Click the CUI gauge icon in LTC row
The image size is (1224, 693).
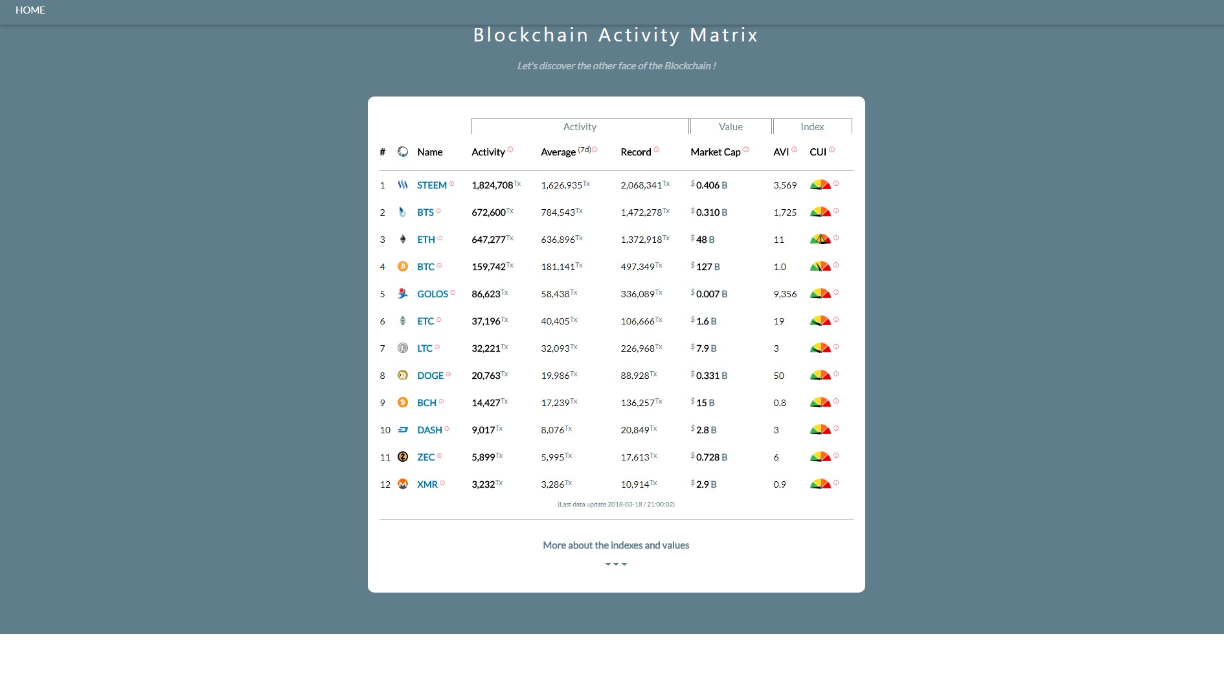tap(821, 348)
